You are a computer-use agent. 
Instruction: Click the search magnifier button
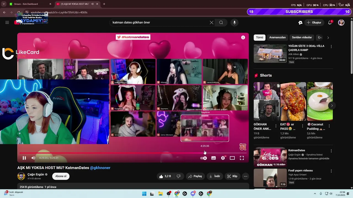click(221, 23)
